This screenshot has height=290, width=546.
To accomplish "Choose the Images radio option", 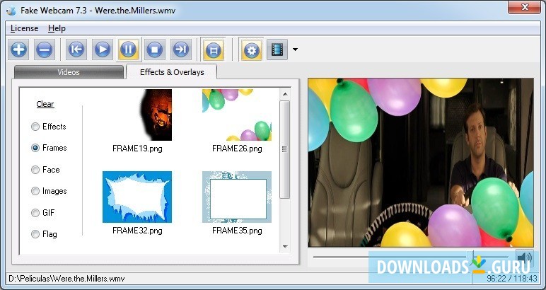I will [49, 191].
